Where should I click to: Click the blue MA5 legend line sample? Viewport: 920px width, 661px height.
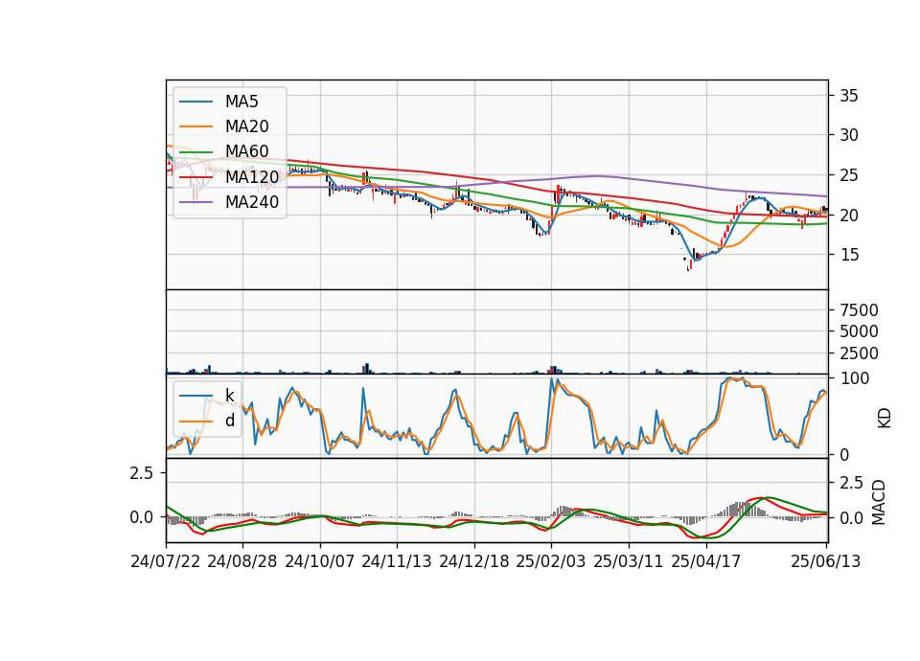[x=195, y=102]
